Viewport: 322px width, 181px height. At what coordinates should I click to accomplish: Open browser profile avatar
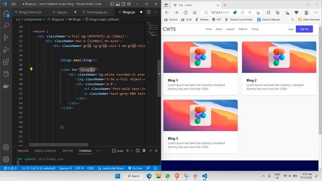306,13
